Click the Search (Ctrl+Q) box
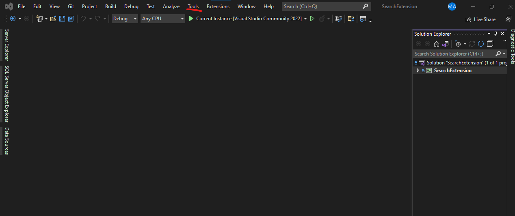515x216 pixels. 326,6
